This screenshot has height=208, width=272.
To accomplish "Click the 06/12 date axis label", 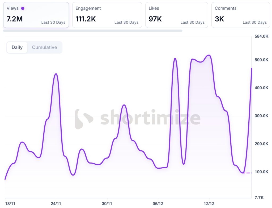I will pos(158,203).
